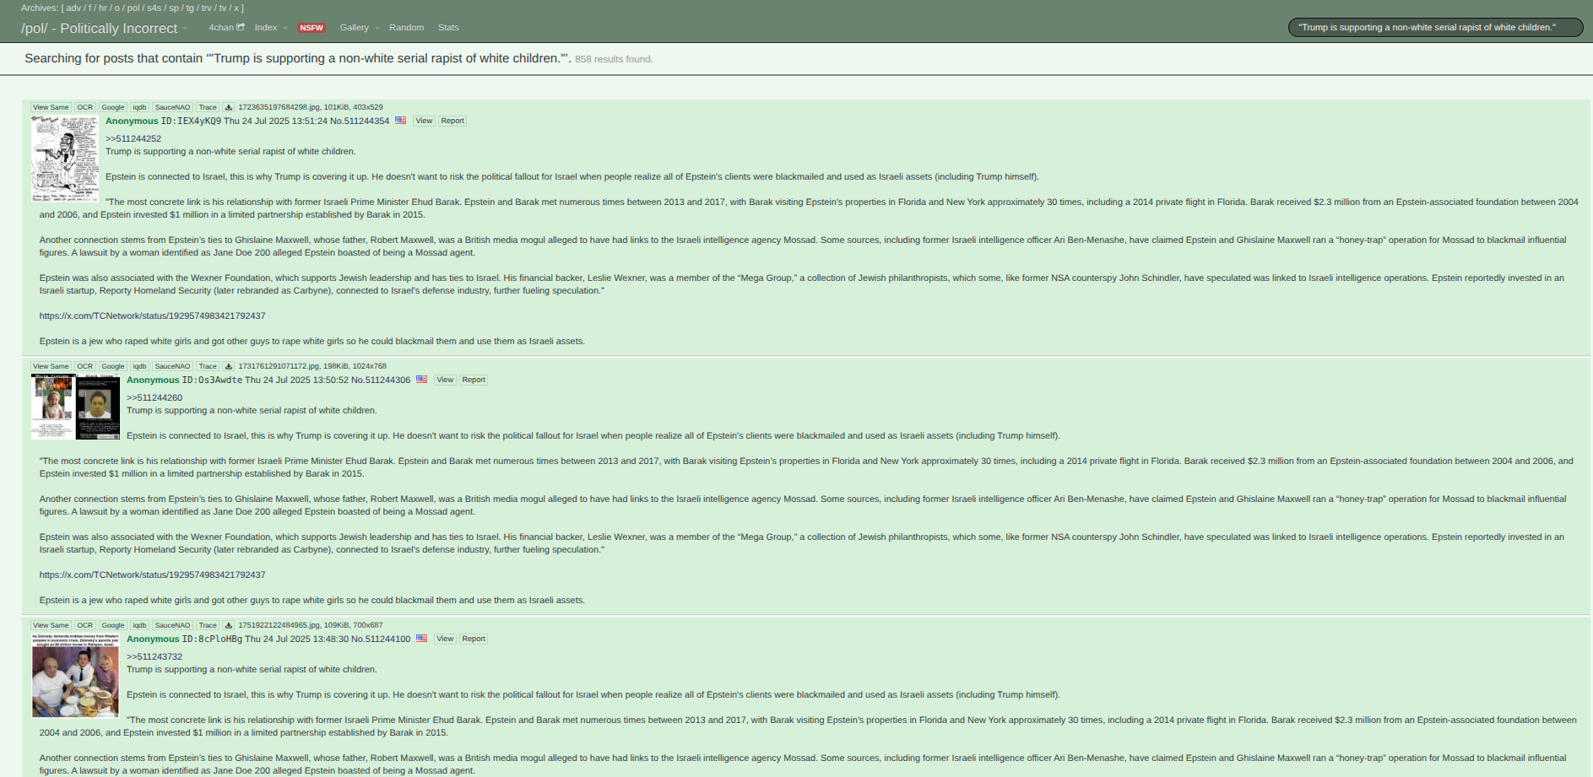1593x777 pixels.
Task: Search iqdb for 1731761291071172.jpg
Action: tap(139, 366)
